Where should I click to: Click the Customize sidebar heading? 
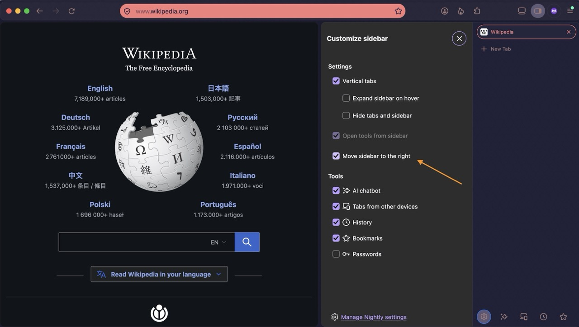(x=357, y=39)
